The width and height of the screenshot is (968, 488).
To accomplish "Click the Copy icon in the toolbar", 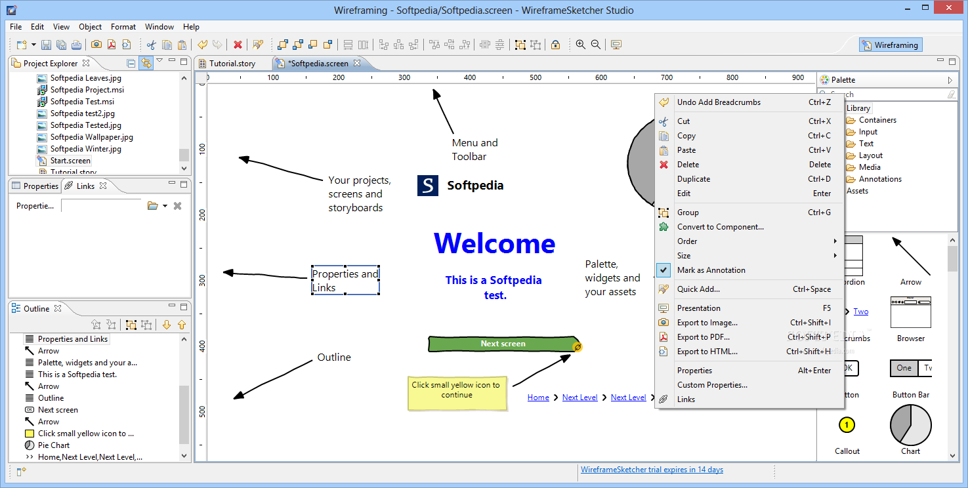I will click(167, 45).
